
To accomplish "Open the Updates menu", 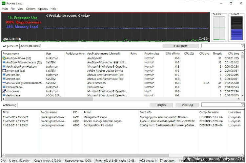I will point(43,9).
